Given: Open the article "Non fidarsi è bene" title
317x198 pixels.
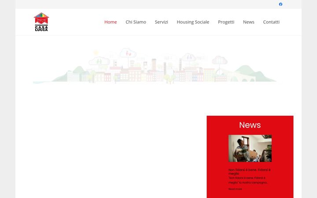Looking at the screenshot, I should pyautogui.click(x=250, y=172).
